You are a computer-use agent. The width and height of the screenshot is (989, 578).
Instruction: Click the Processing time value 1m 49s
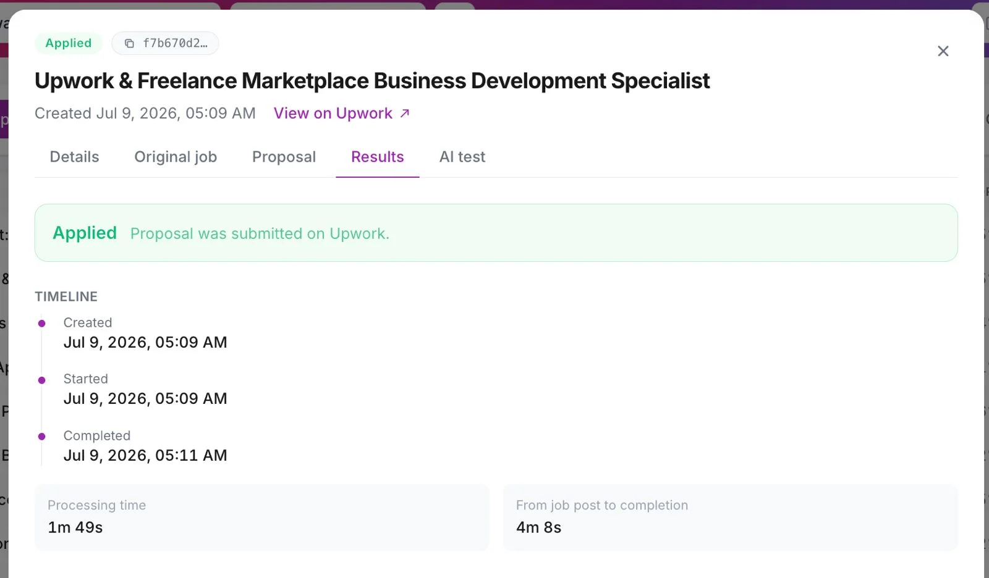[75, 527]
